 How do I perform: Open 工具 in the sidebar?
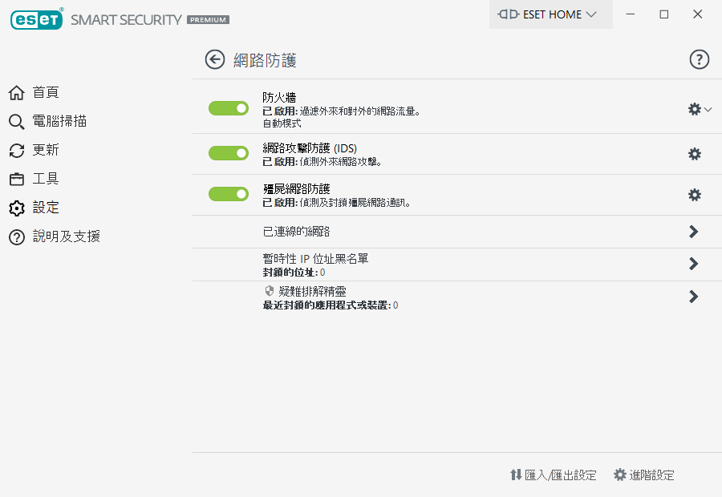click(45, 179)
